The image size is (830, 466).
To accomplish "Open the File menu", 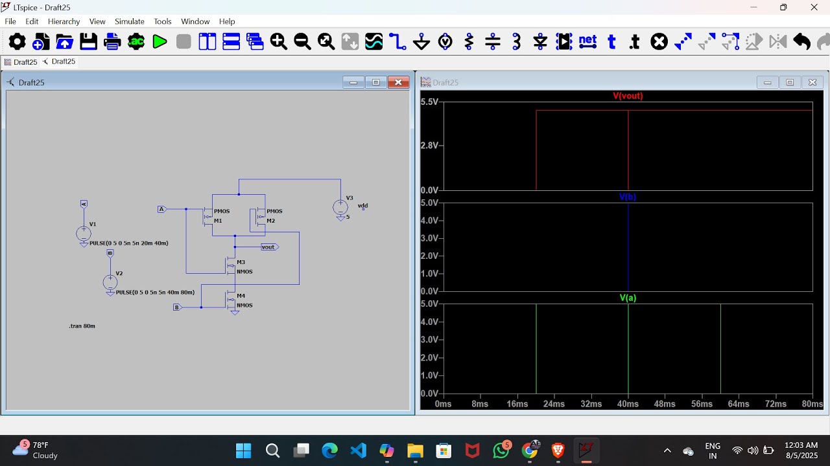I will pyautogui.click(x=10, y=21).
